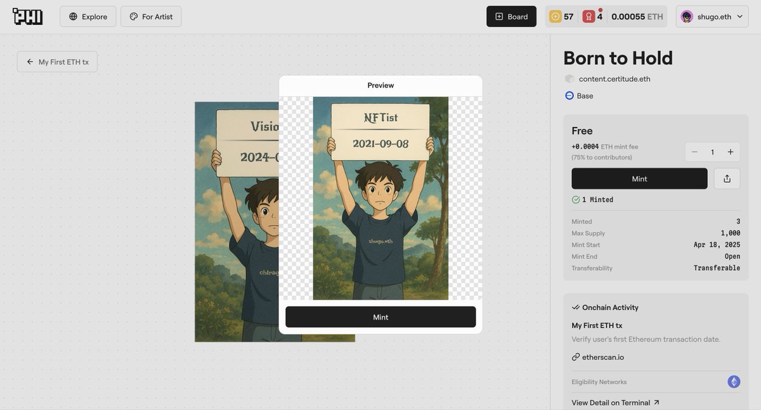This screenshot has height=410, width=761.
Task: View the 0.00055 ETH balance
Action: 637,17
